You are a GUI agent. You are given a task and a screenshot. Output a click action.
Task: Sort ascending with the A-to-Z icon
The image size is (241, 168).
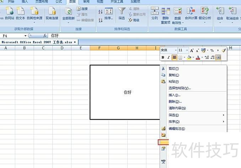(x=100, y=11)
